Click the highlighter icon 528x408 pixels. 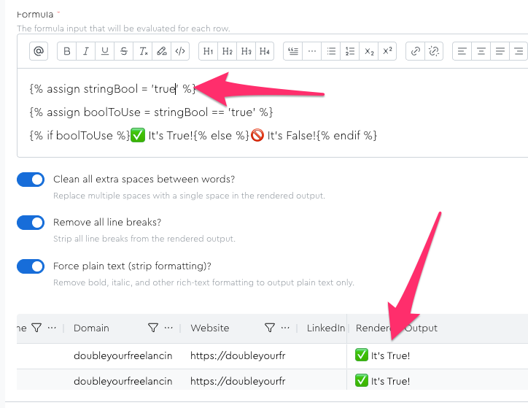[162, 51]
